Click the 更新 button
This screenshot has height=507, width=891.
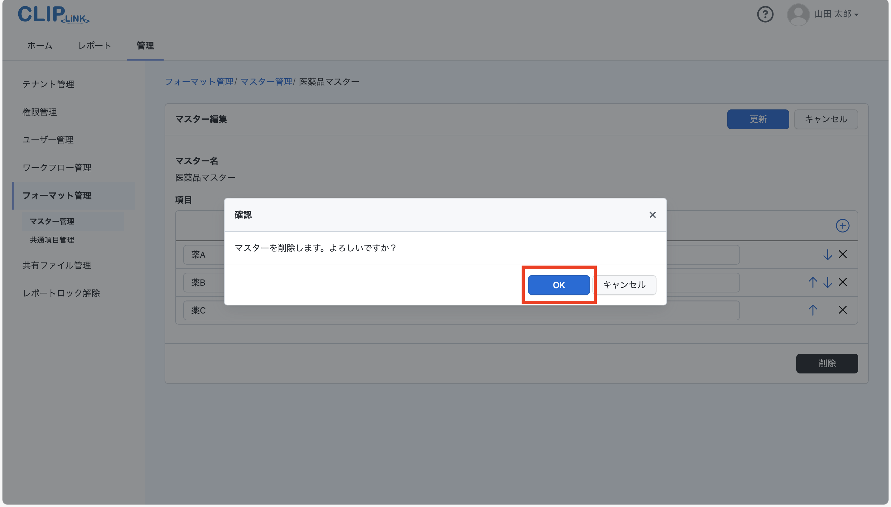(x=758, y=119)
